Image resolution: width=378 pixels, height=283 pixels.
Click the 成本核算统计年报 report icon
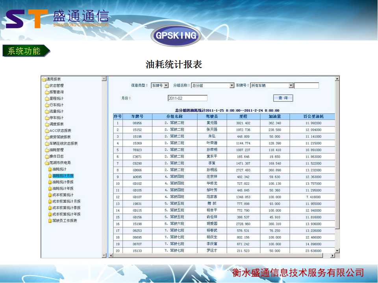point(50,215)
